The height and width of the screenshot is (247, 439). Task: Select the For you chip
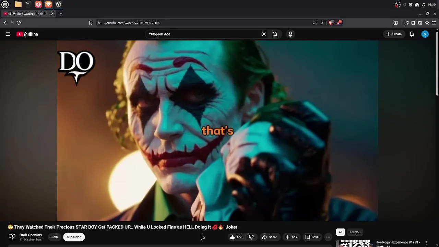(x=355, y=232)
